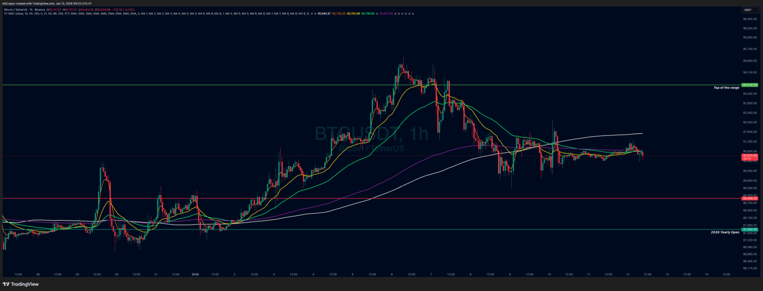Viewport: 763px width, 291px height.
Task: Select the '2026 Yearly Open' annotation text
Action: click(x=725, y=232)
